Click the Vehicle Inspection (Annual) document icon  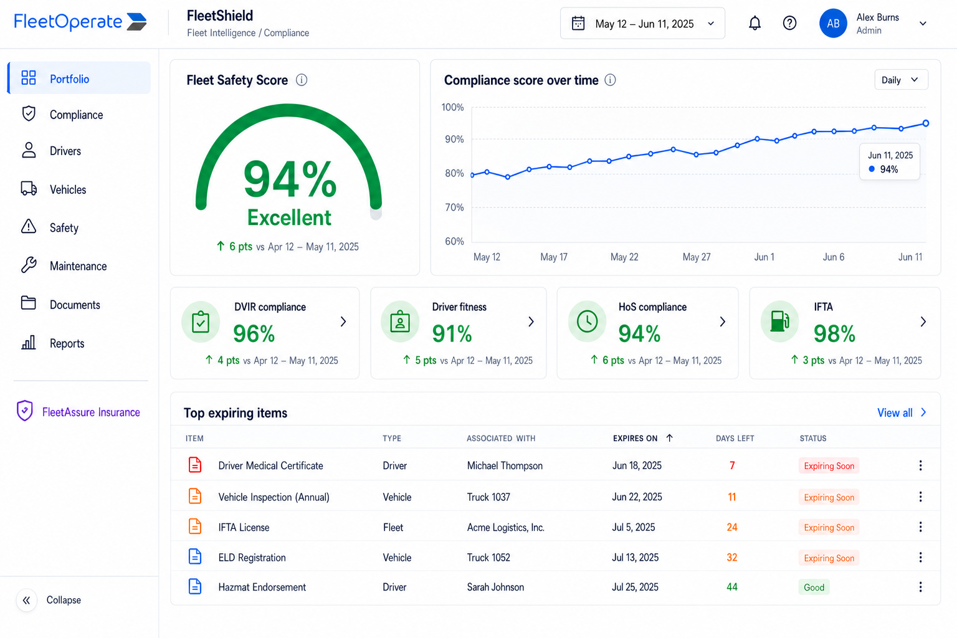point(195,496)
